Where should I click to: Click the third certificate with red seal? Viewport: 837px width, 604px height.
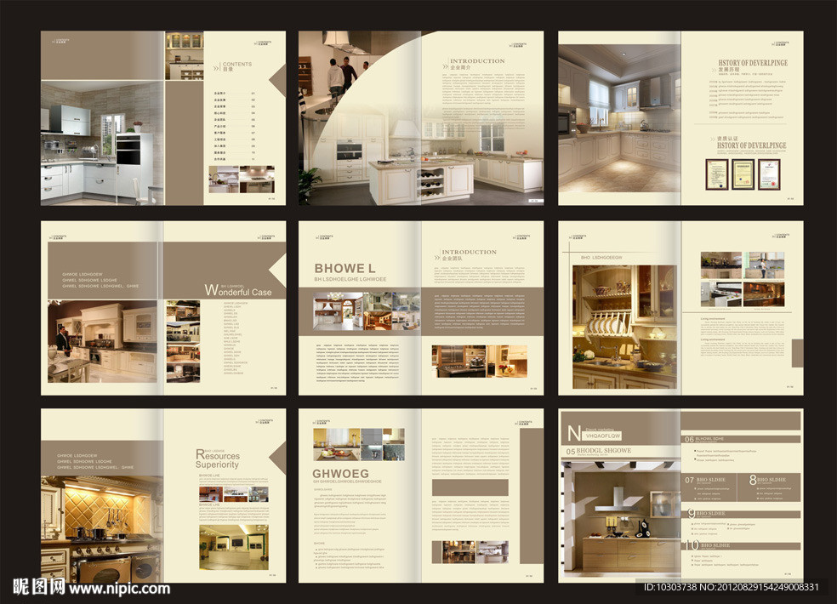(769, 174)
